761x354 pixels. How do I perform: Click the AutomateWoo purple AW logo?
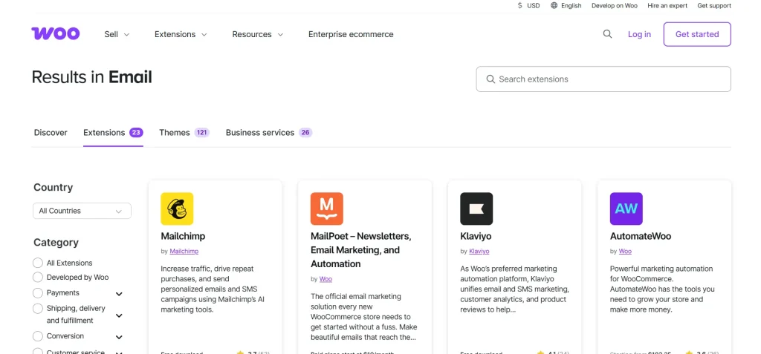click(626, 209)
